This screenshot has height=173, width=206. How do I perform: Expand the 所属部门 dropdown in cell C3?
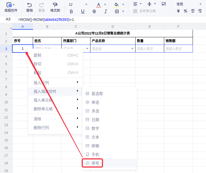(87, 49)
